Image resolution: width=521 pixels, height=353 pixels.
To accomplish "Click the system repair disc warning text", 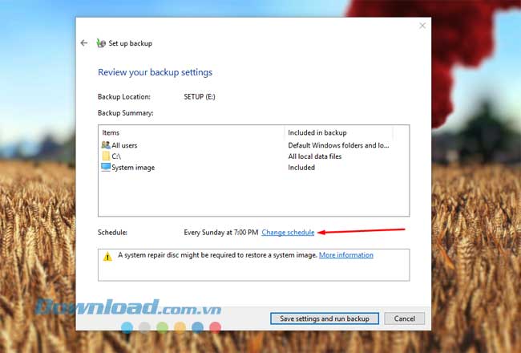I will pos(218,255).
